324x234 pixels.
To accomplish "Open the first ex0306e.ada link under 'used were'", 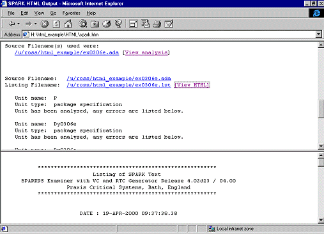I will point(66,52).
